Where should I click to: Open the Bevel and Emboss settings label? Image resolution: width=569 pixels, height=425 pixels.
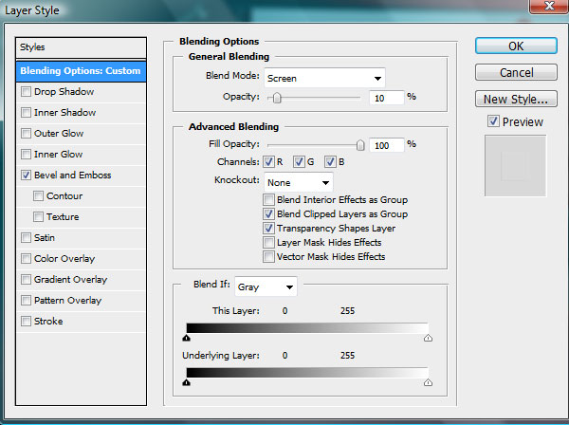pos(73,175)
